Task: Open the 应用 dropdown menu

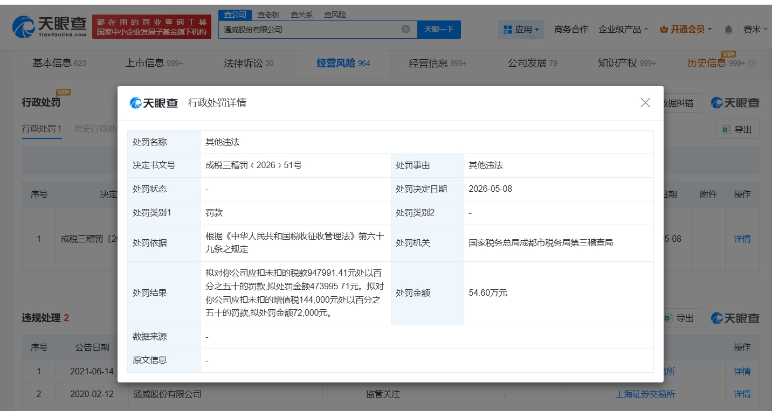Action: [521, 29]
